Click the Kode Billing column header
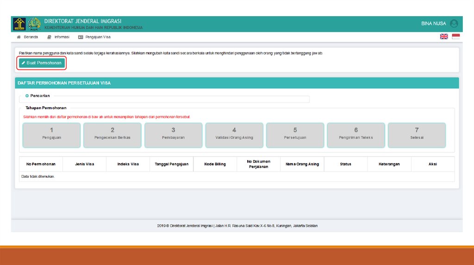The height and width of the screenshot is (265, 474). pos(215,164)
